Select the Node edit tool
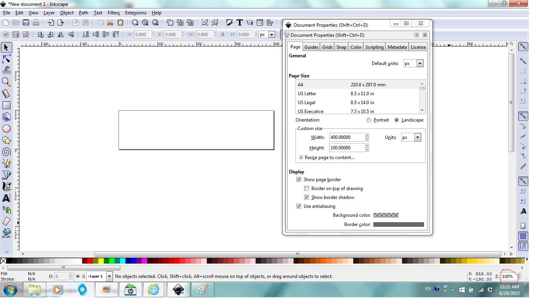 (x=7, y=59)
